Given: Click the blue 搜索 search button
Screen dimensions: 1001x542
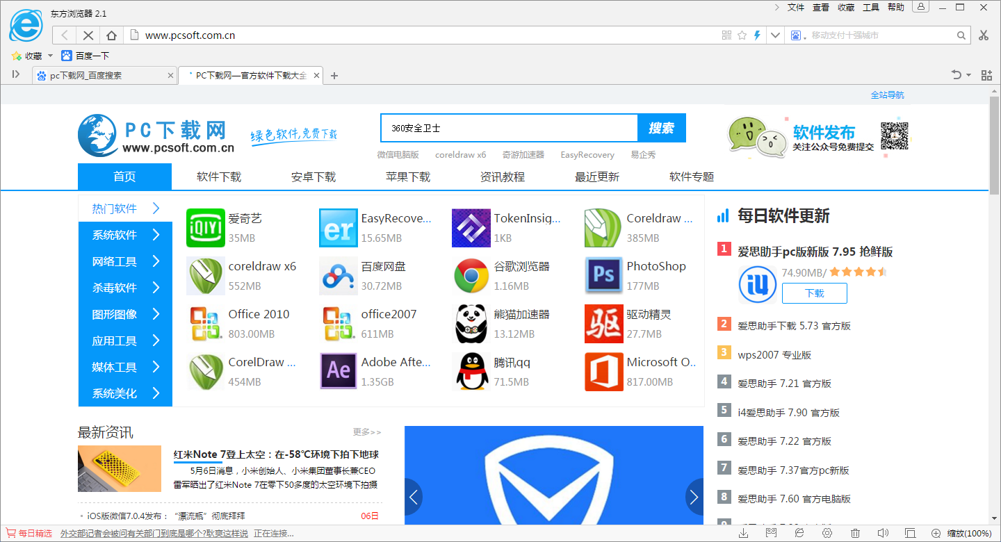Looking at the screenshot, I should click(661, 128).
